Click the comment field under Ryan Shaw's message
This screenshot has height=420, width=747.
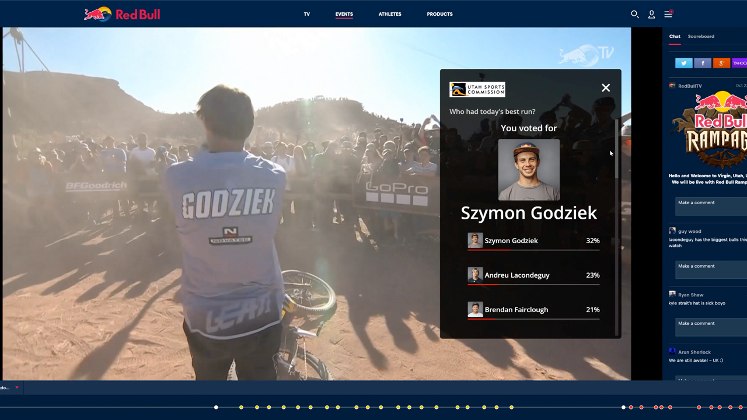[x=711, y=327]
